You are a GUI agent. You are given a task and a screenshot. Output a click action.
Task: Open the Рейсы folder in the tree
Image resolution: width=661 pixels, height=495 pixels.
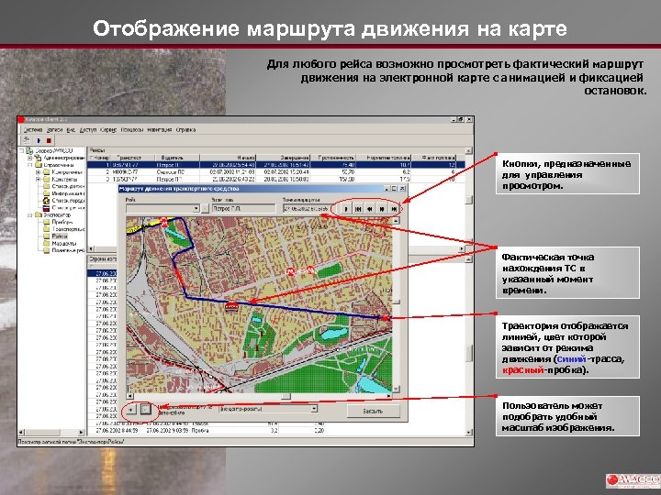(56, 236)
